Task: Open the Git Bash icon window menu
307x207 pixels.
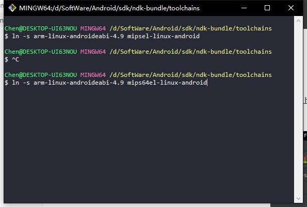Action: click(12, 8)
